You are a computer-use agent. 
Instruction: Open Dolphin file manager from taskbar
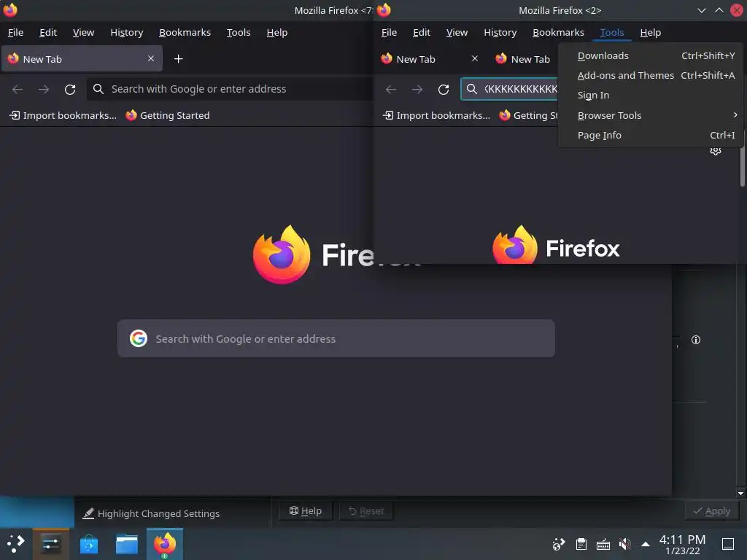pos(127,544)
